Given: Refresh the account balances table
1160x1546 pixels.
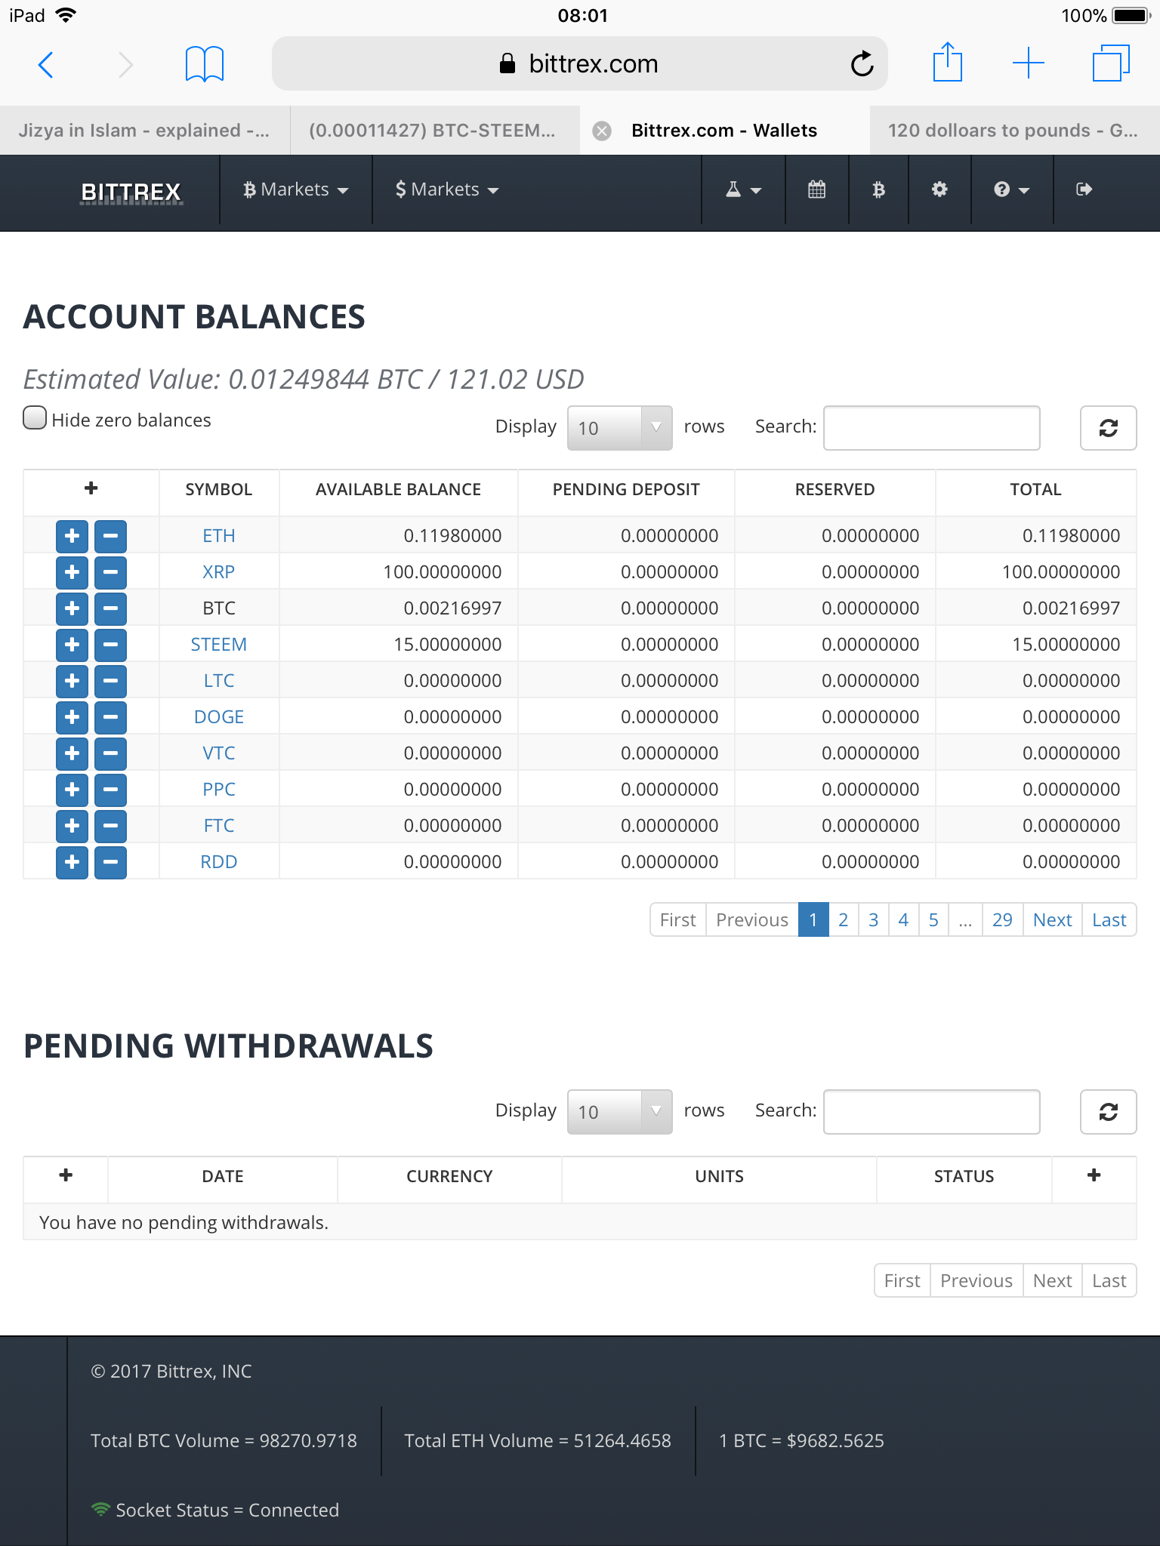Looking at the screenshot, I should tap(1108, 428).
